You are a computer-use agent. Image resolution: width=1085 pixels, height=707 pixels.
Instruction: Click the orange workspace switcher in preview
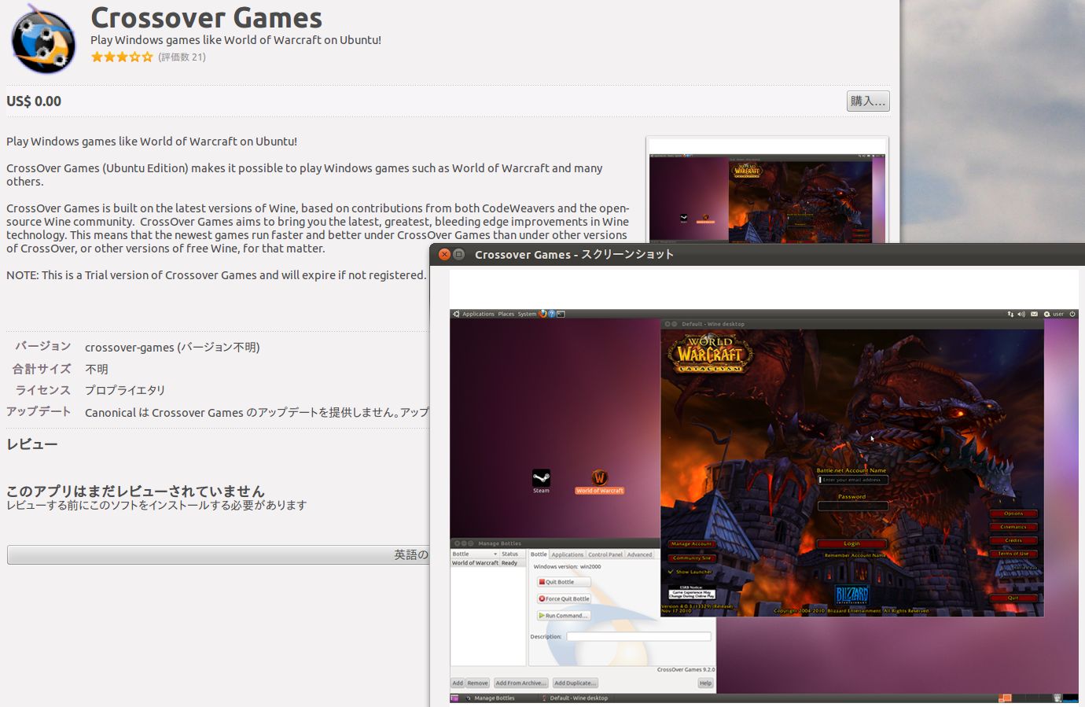(1005, 698)
